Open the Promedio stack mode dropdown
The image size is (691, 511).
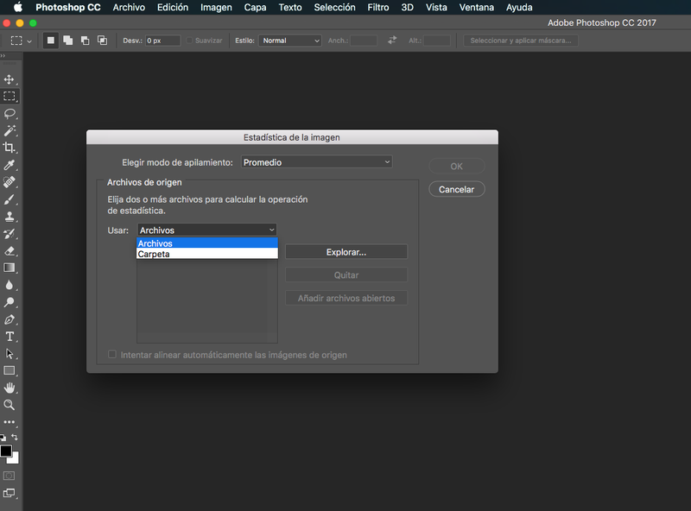point(317,162)
